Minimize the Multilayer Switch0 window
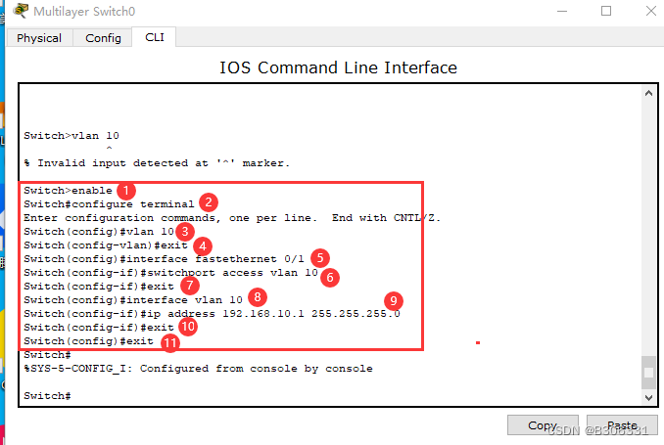Screen dimensions: 664x445 tap(562, 11)
